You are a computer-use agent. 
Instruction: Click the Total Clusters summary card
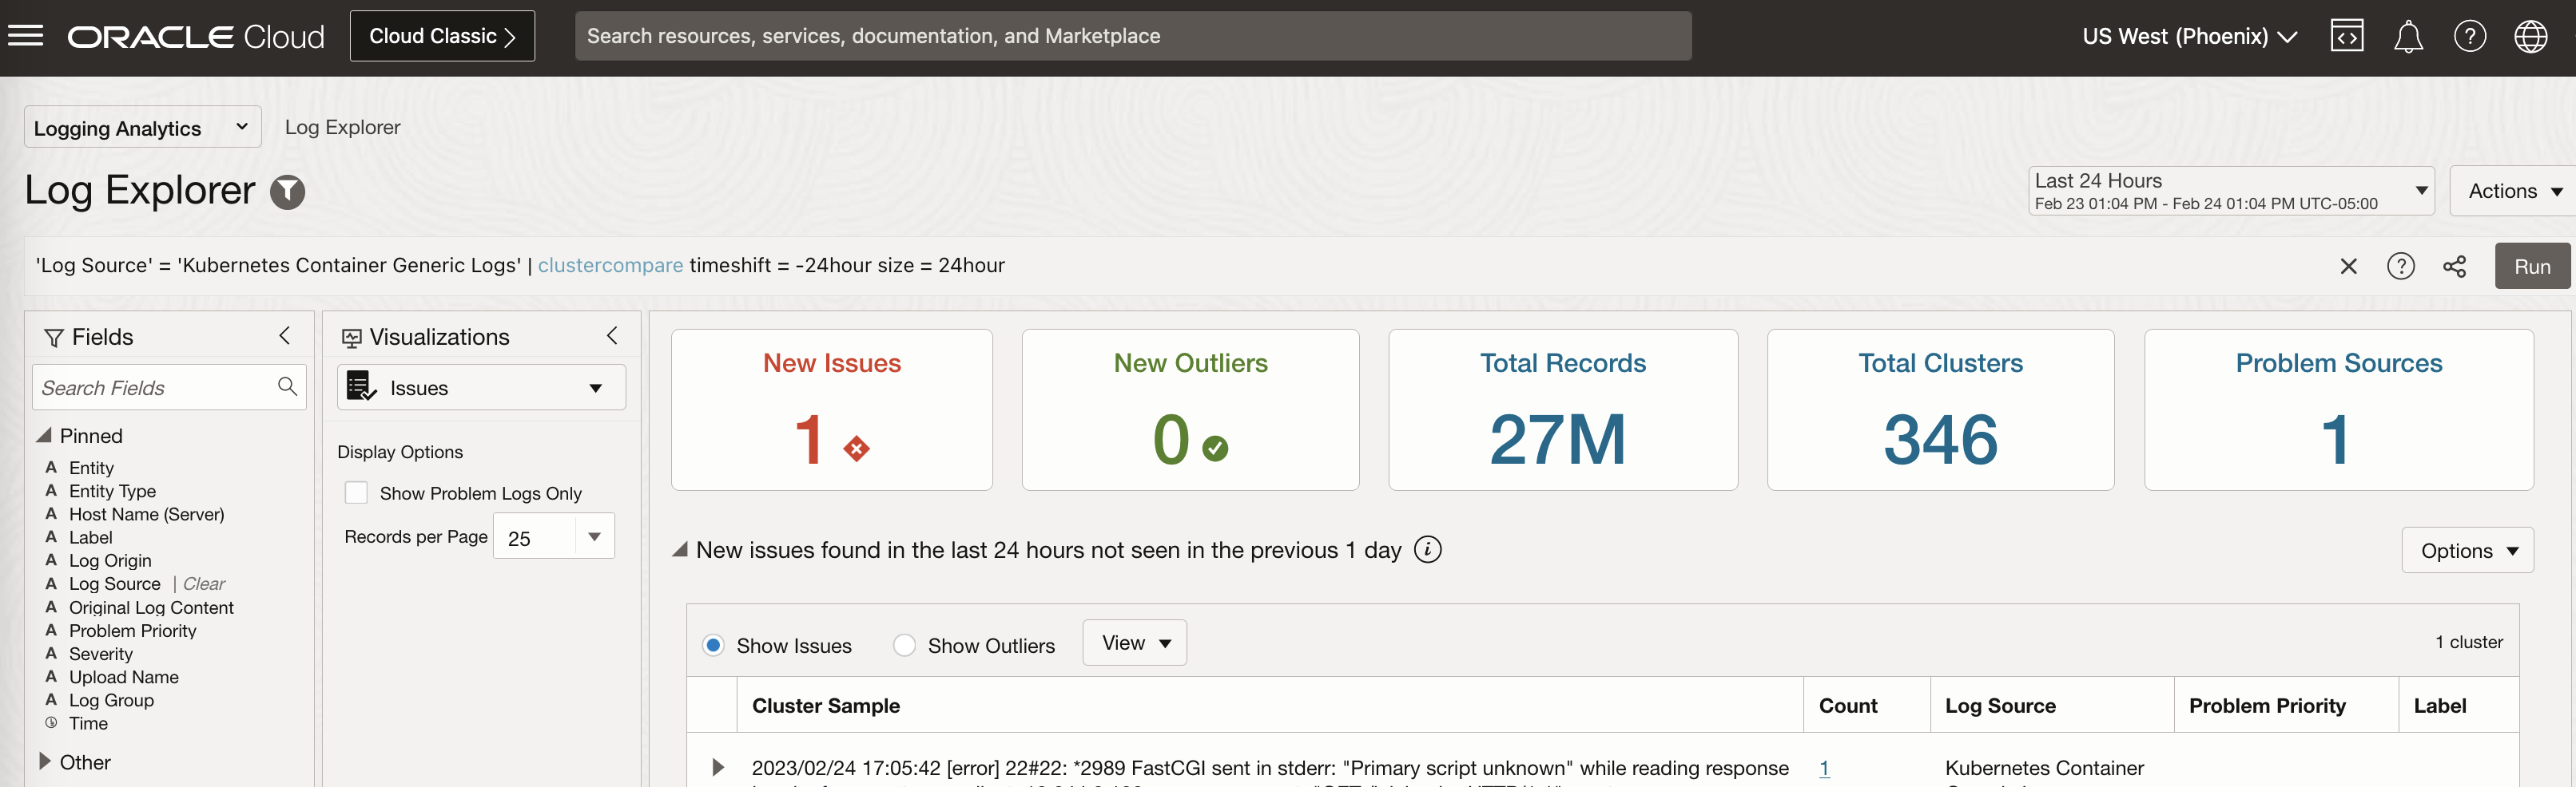1940,409
